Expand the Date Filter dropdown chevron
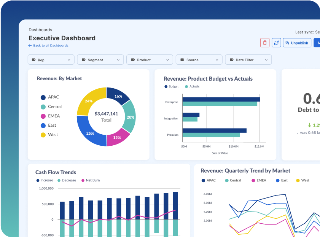 267,60
